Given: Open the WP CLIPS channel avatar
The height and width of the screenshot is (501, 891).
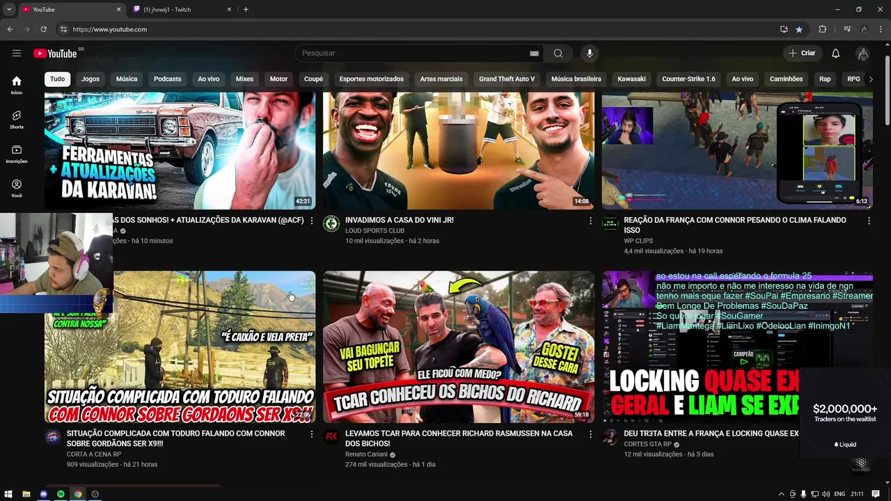Looking at the screenshot, I should point(610,223).
